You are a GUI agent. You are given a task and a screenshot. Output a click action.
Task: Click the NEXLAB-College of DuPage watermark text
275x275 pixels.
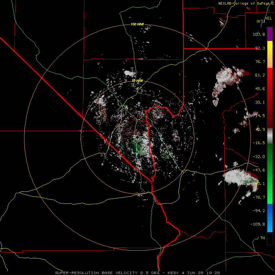pyautogui.click(x=246, y=3)
